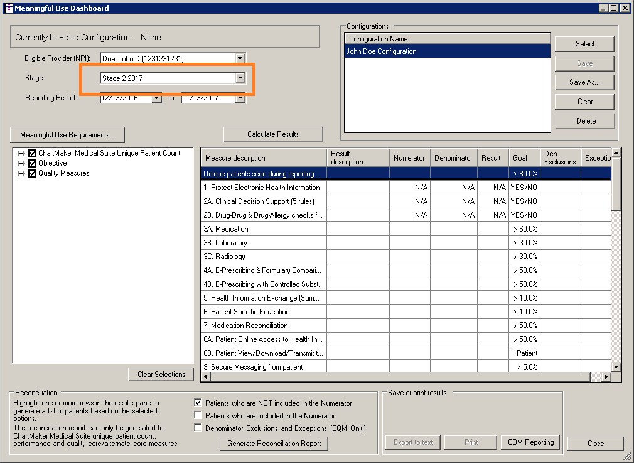Uncheck ChartMaker Medical Suite Unique Patient Count
This screenshot has height=463, width=634.
[x=33, y=153]
